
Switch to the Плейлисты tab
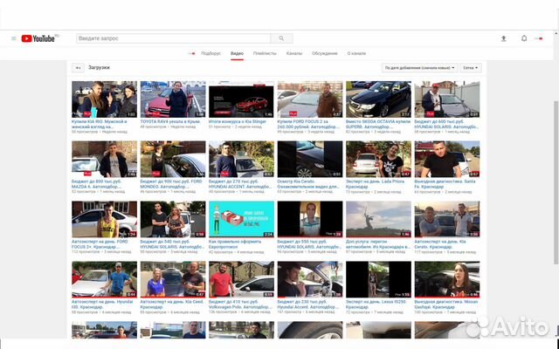pyautogui.click(x=265, y=53)
